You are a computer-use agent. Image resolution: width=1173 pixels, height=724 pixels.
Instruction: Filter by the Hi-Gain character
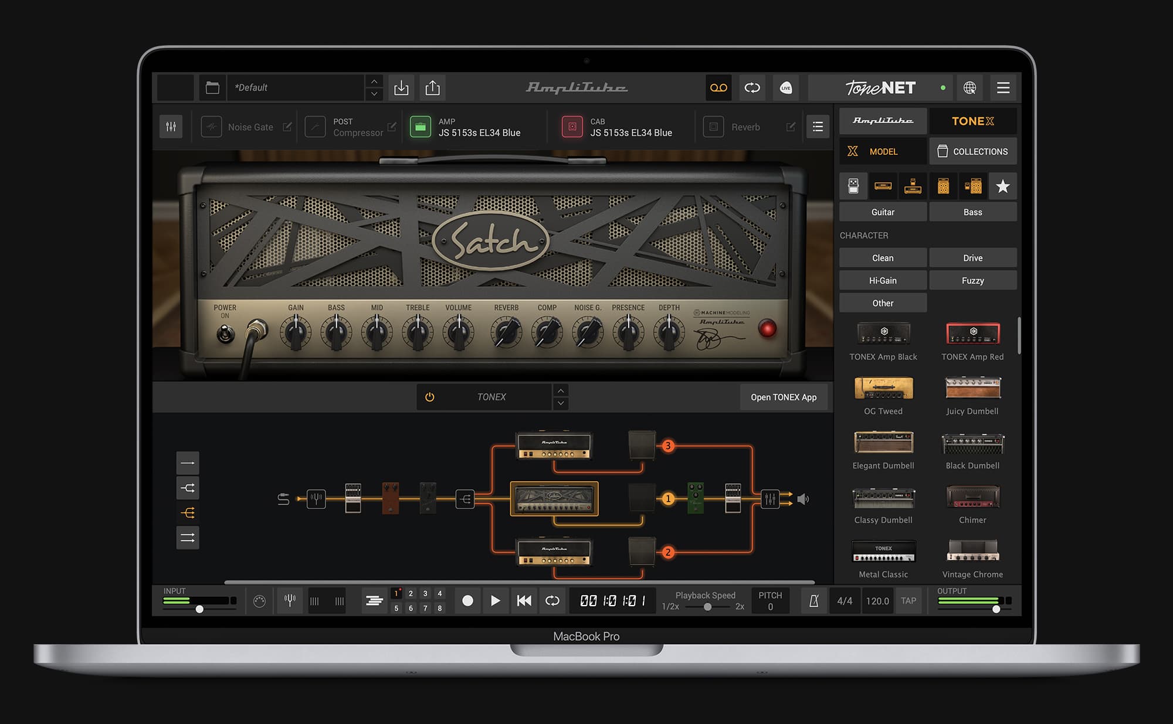(883, 280)
